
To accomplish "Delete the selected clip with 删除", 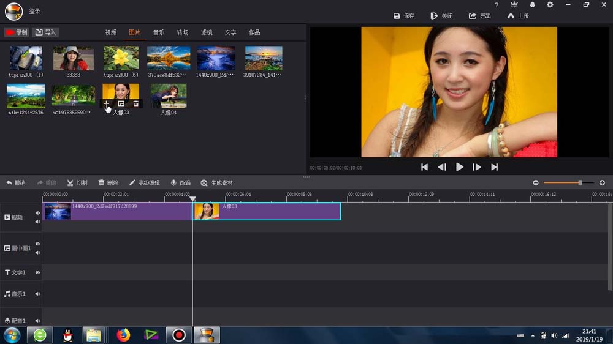I will pos(109,183).
